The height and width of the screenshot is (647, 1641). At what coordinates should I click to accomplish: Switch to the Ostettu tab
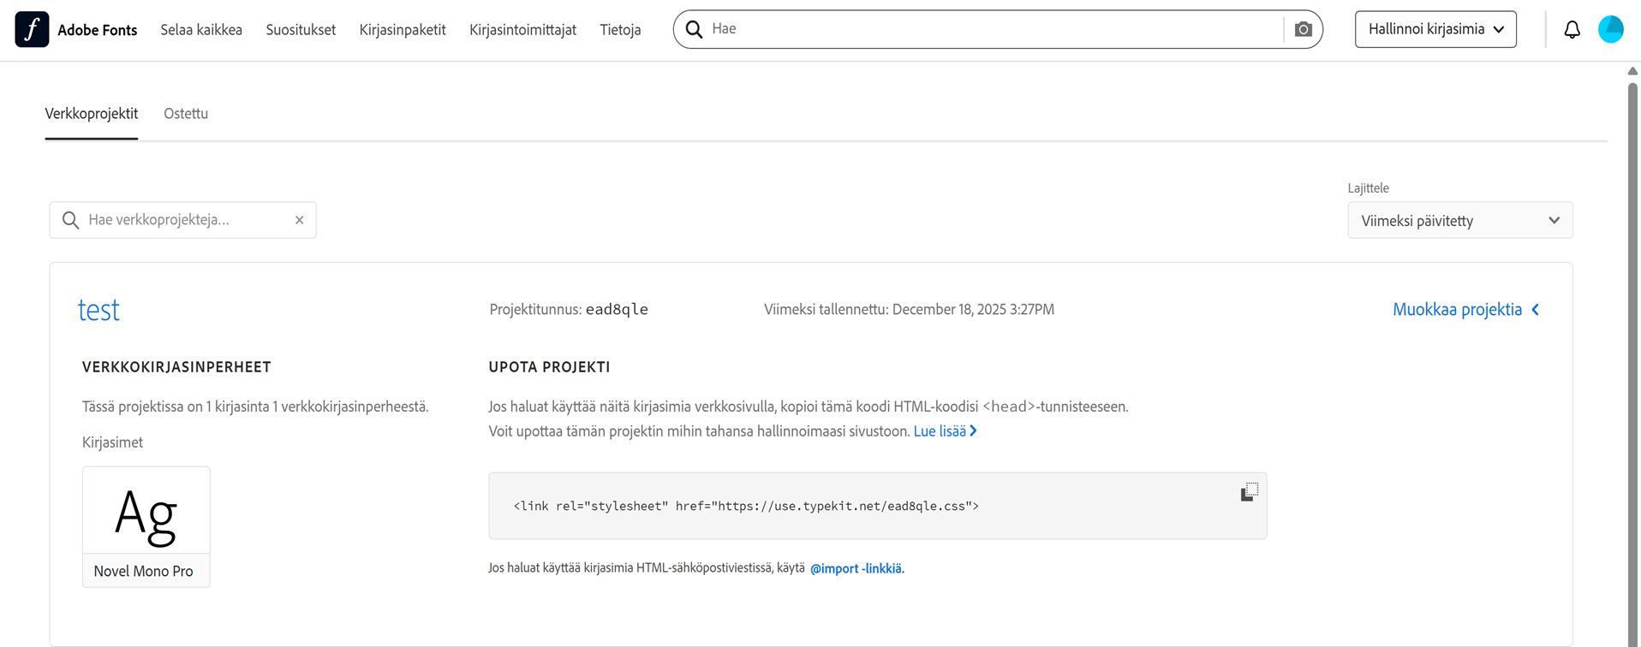point(186,114)
